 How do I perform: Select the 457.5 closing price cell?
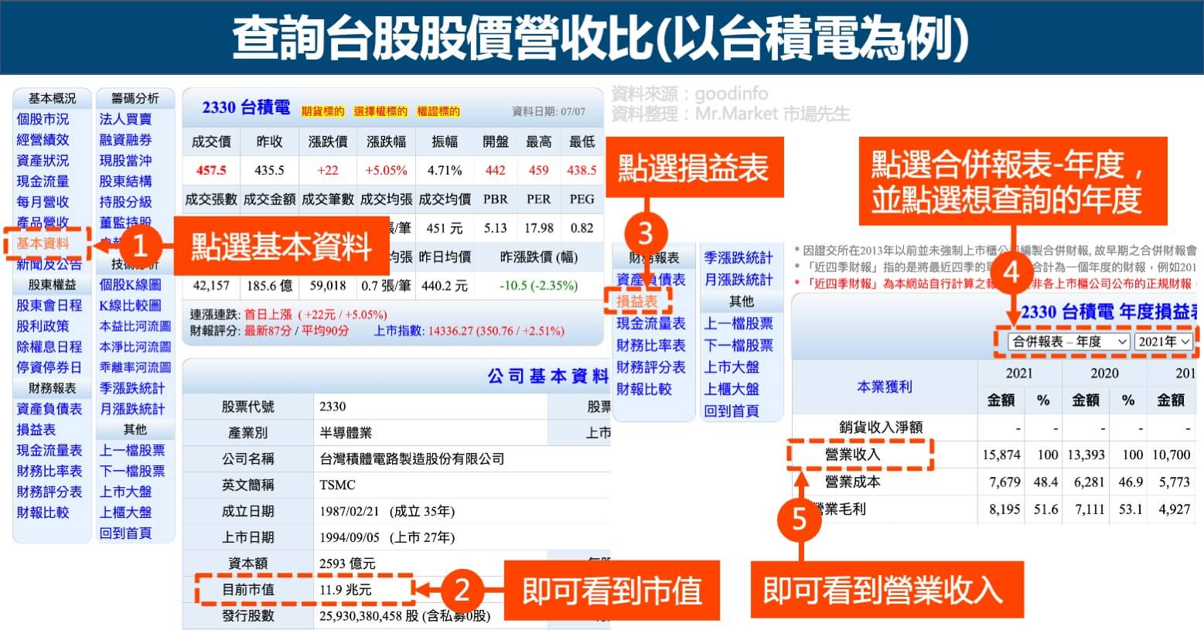click(211, 170)
